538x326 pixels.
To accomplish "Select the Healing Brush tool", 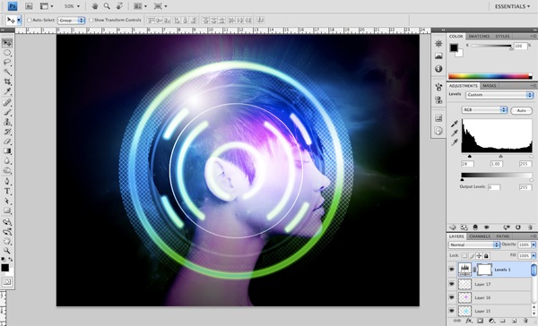I will [7, 102].
